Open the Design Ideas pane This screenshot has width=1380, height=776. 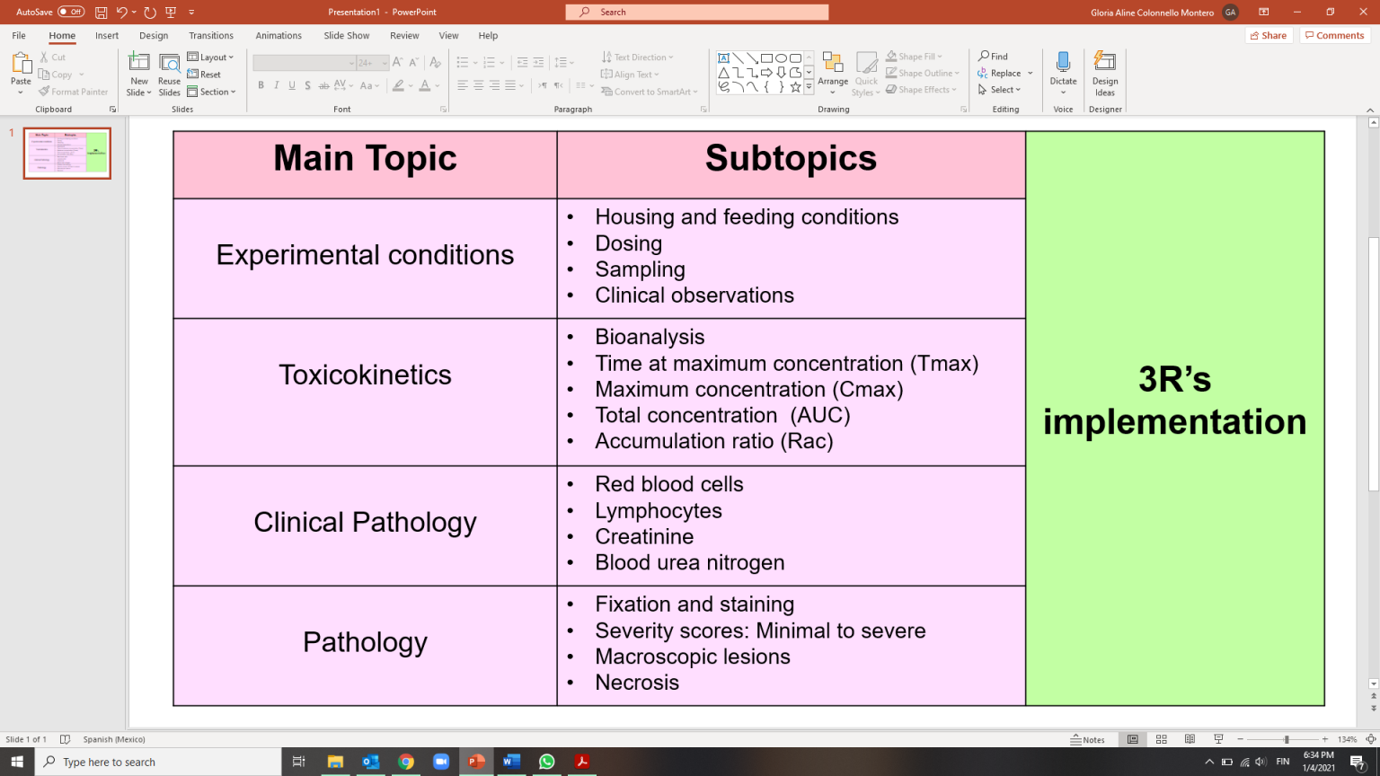[x=1104, y=63]
